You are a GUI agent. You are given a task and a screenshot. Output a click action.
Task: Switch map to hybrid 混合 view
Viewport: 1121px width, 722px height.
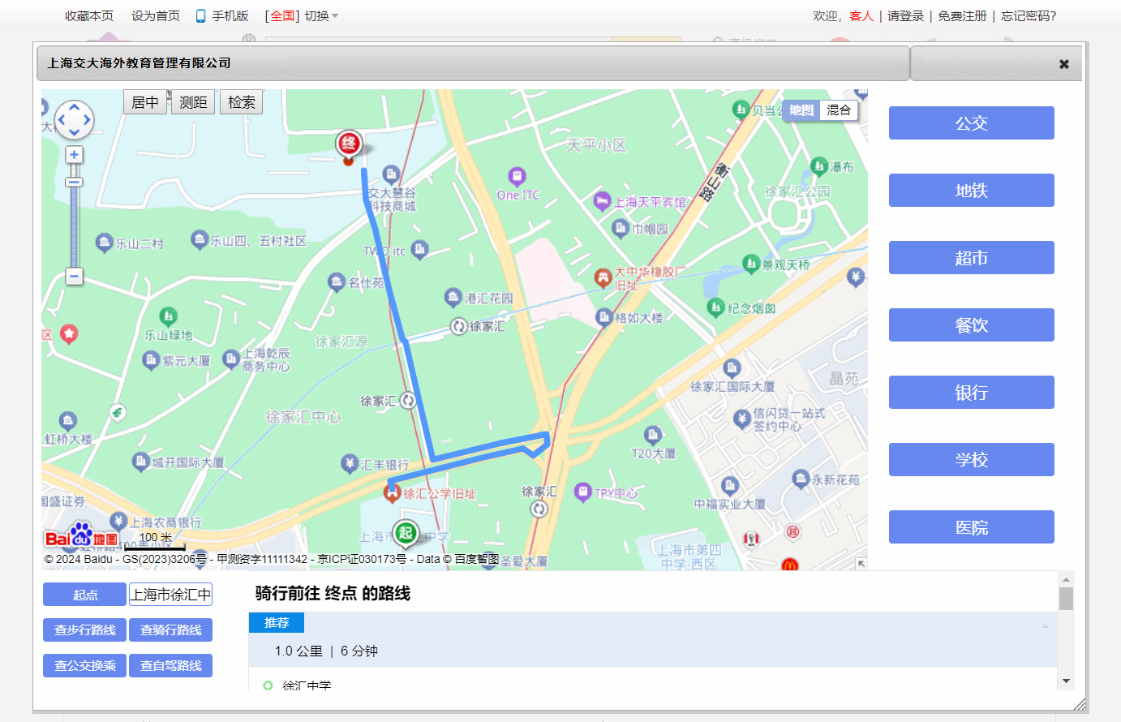click(838, 110)
